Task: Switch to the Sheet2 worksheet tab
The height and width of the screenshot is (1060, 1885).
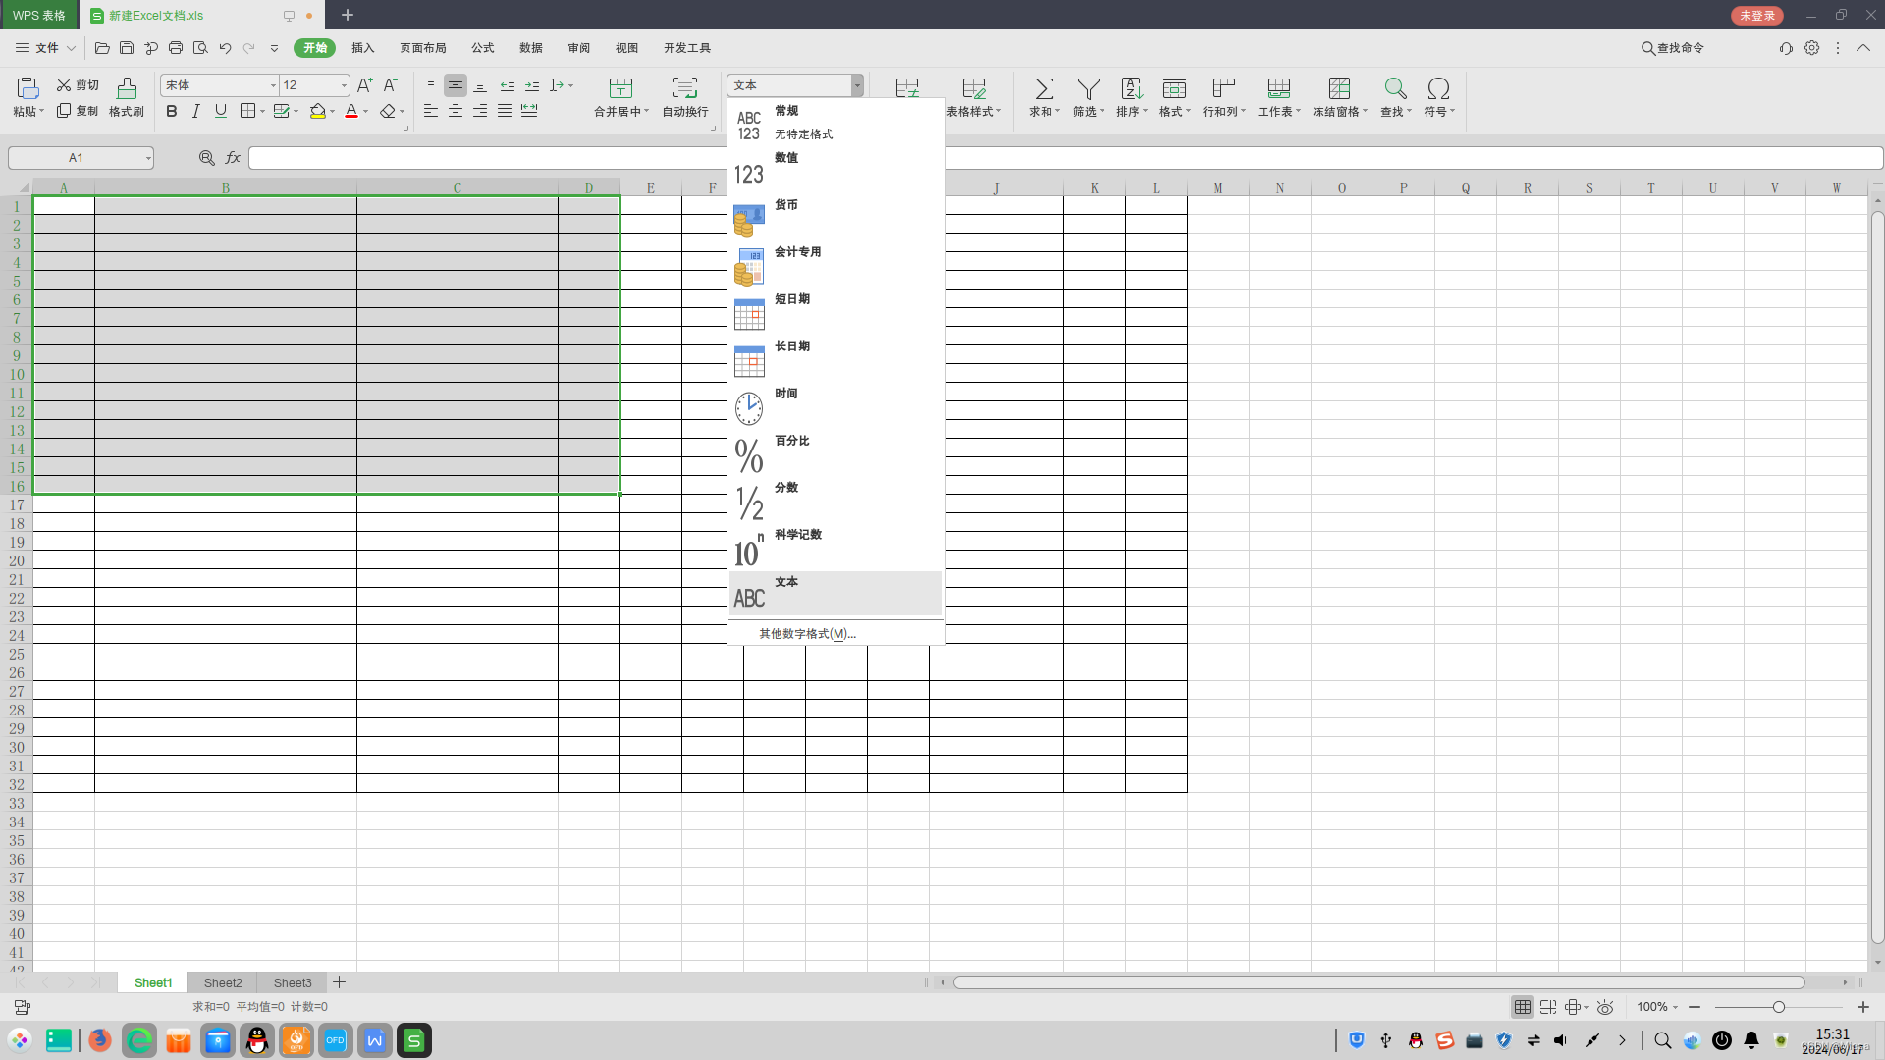Action: (x=223, y=982)
